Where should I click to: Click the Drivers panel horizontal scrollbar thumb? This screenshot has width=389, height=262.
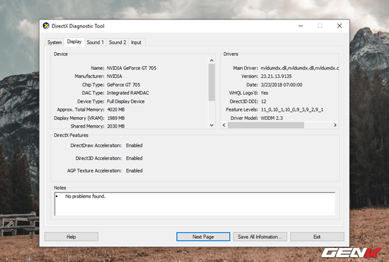[x=266, y=125]
